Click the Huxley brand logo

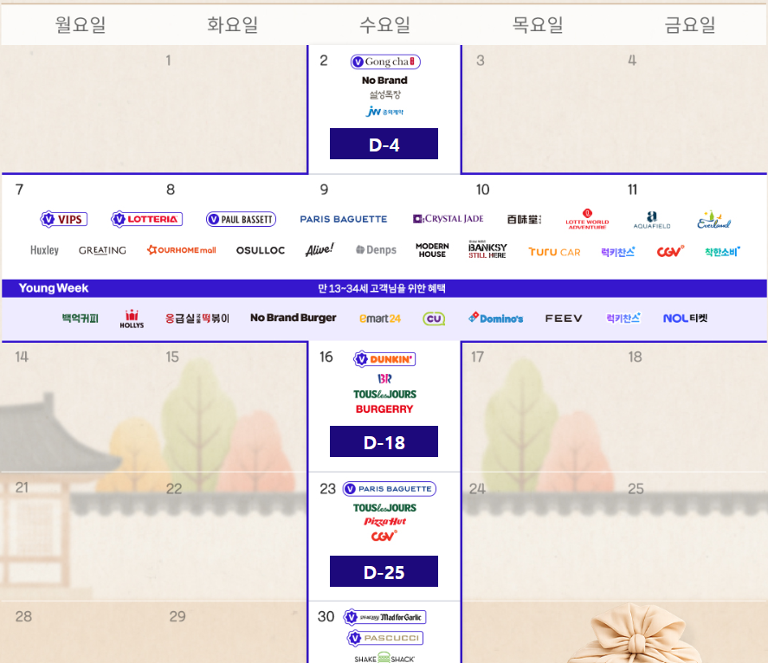(44, 250)
